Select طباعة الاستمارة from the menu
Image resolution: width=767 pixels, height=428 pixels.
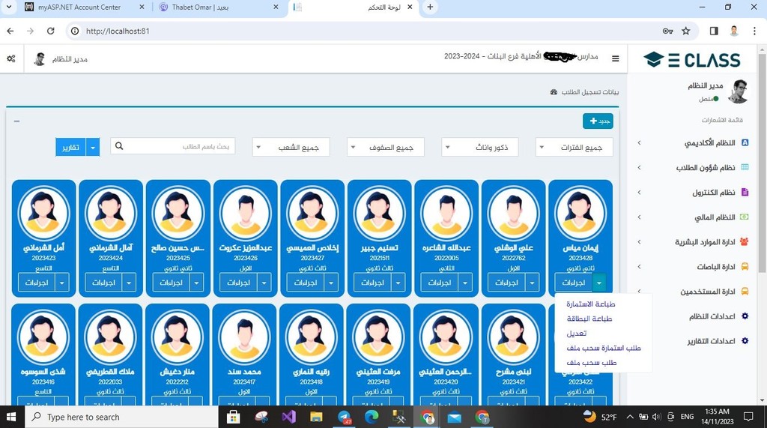[591, 304]
